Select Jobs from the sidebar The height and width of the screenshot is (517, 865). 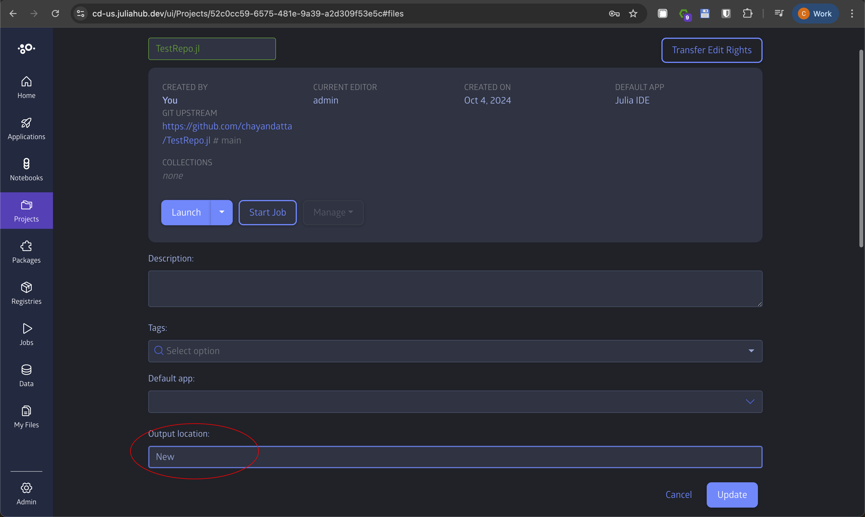coord(26,334)
